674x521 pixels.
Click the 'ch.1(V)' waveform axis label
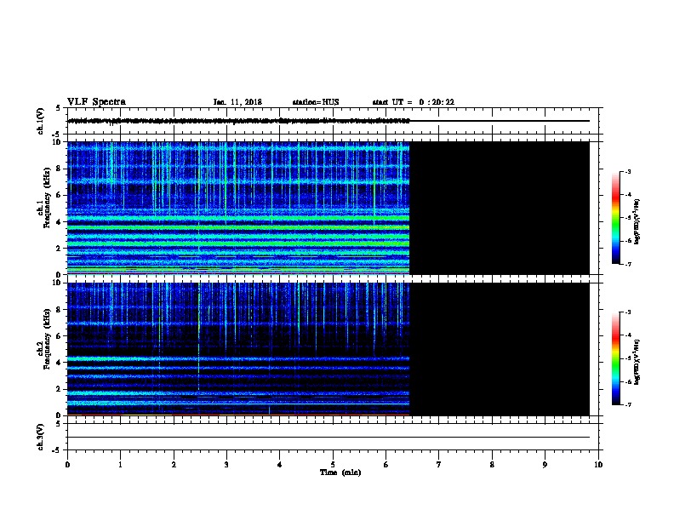tap(41, 121)
